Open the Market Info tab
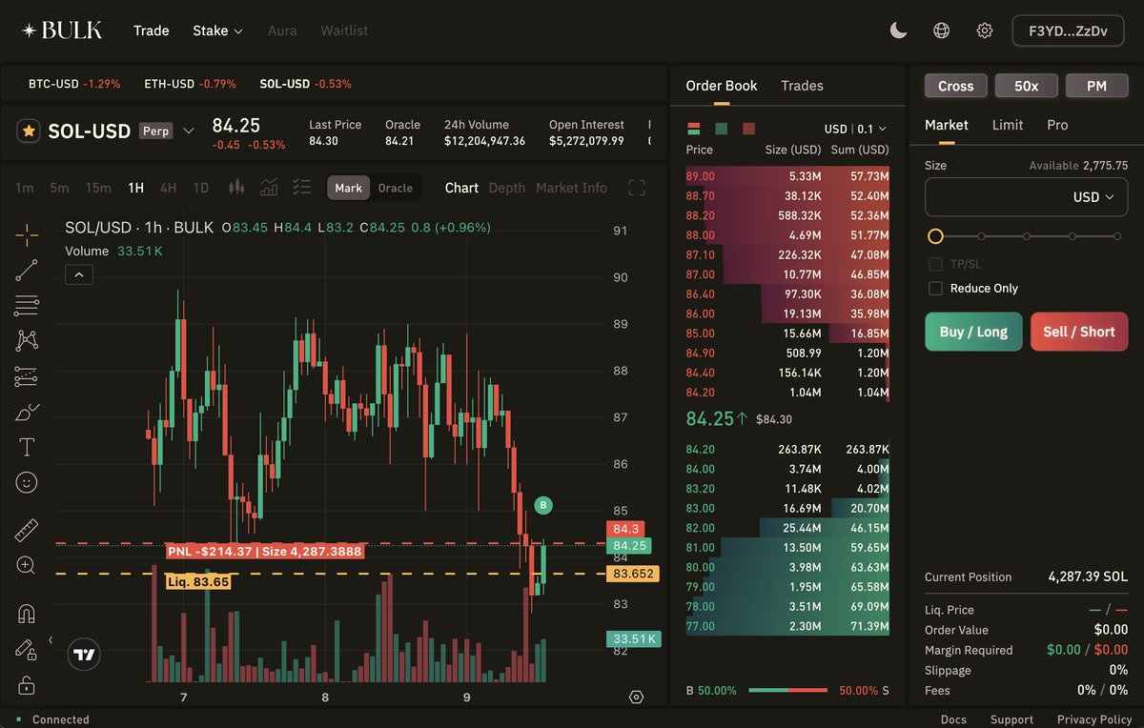 click(x=571, y=188)
